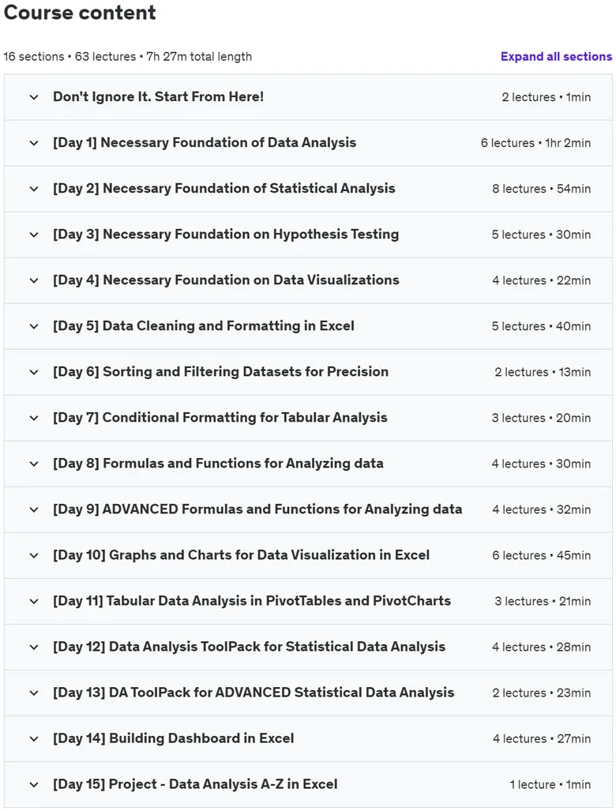This screenshot has height=811, width=616.
Task: Expand chevron beside Day 1 Necessary Foundation
Action: pos(34,143)
